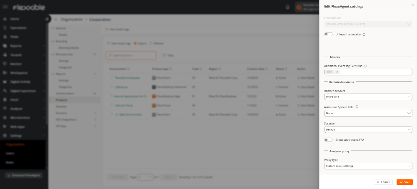Open the disabled Environment dropdown
Screen dimensions: 417x189
point(368,24)
